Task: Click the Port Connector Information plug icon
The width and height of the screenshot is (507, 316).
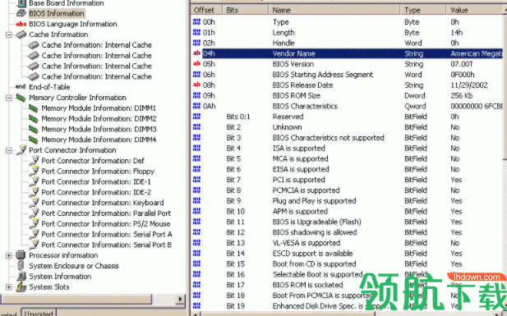Action: [21, 150]
